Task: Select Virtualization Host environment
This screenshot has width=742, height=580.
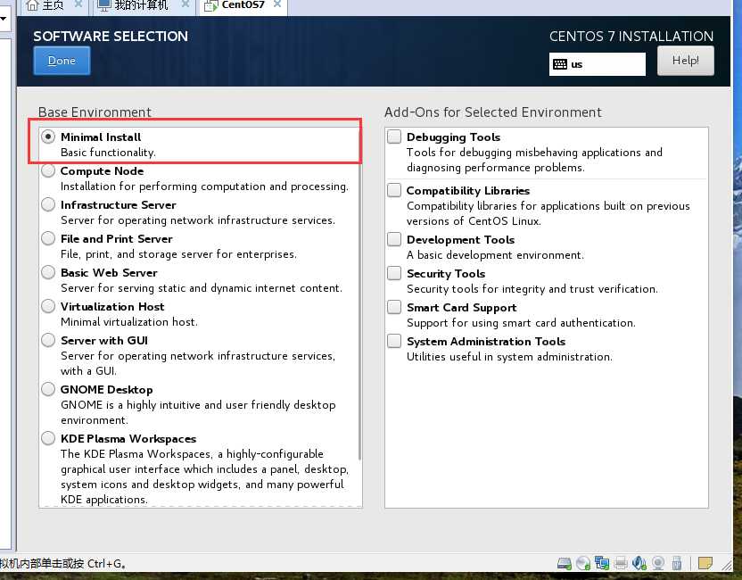Action: click(48, 306)
